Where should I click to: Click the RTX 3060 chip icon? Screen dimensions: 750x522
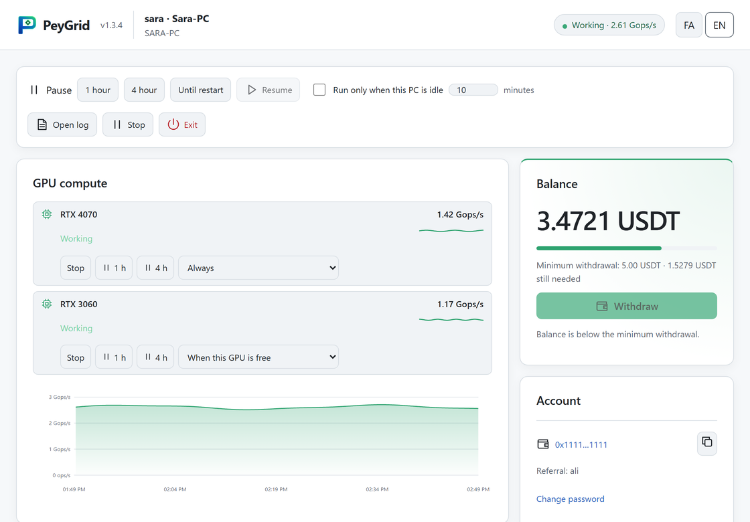[x=47, y=304]
